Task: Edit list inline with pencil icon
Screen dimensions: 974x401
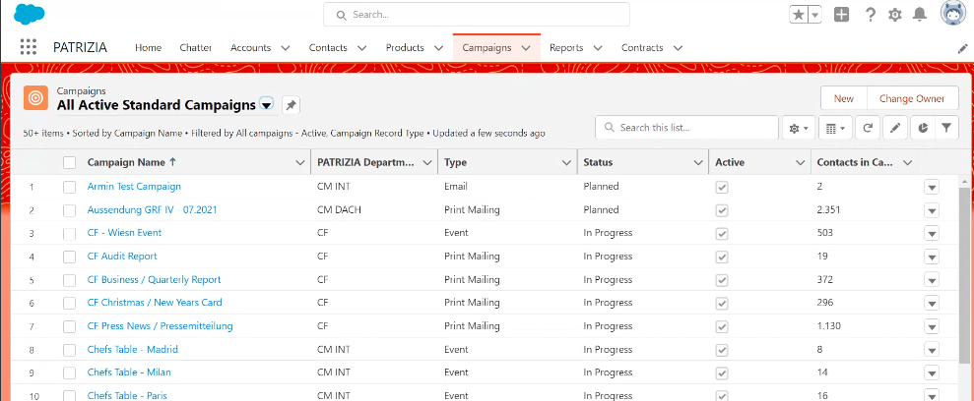Action: 894,128
